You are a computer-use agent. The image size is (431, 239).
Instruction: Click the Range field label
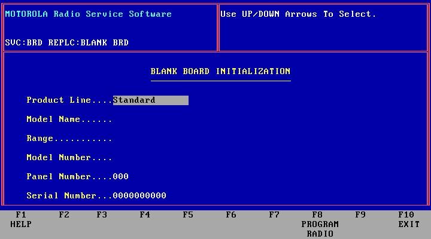40,138
